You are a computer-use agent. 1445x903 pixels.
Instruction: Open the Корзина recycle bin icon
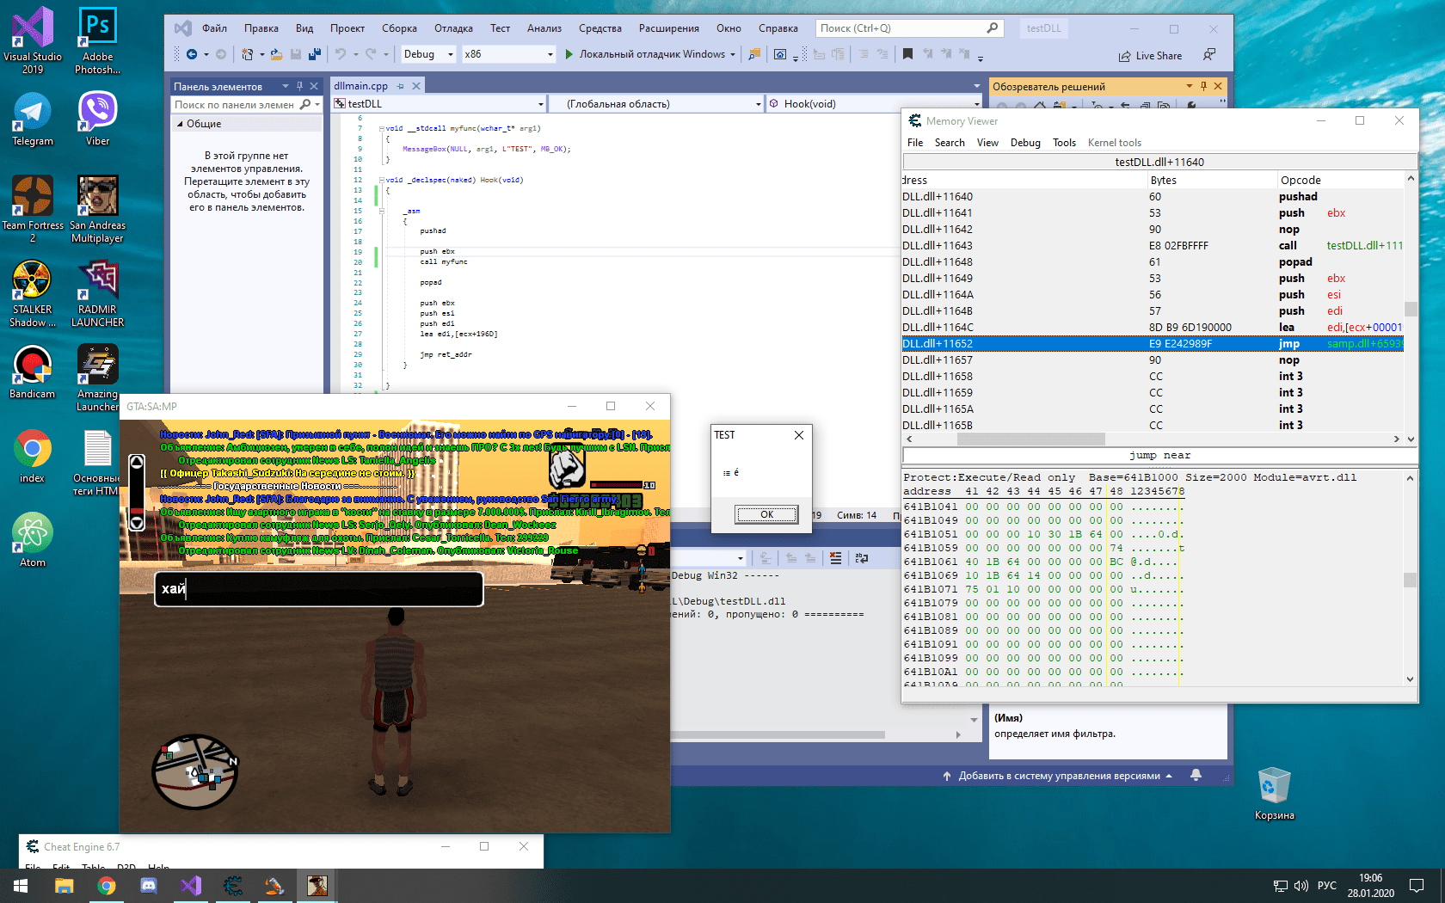pyautogui.click(x=1274, y=794)
